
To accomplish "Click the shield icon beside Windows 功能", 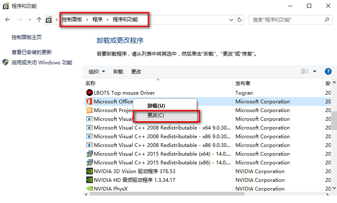I will click(5, 62).
